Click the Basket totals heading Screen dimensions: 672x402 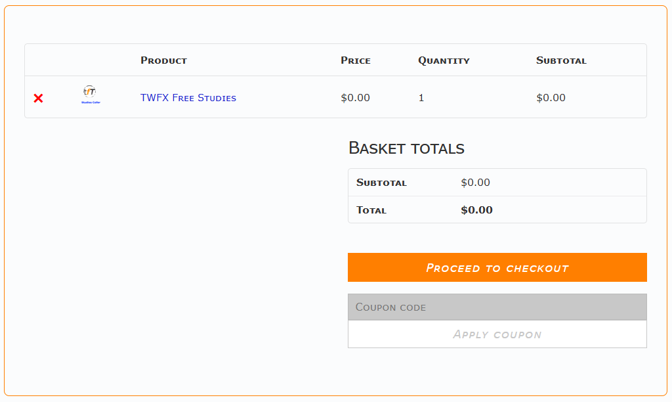406,148
